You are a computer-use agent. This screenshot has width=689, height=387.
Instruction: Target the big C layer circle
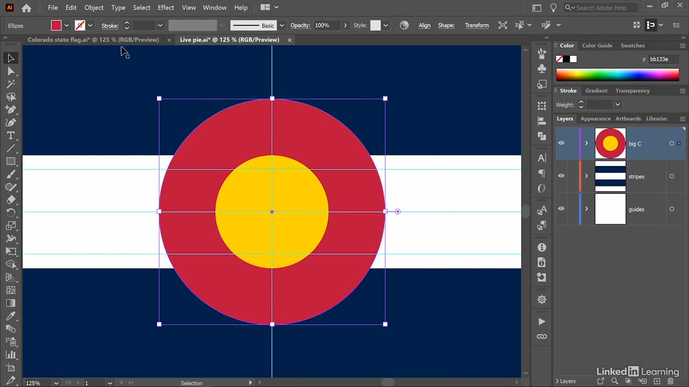pyautogui.click(x=672, y=144)
